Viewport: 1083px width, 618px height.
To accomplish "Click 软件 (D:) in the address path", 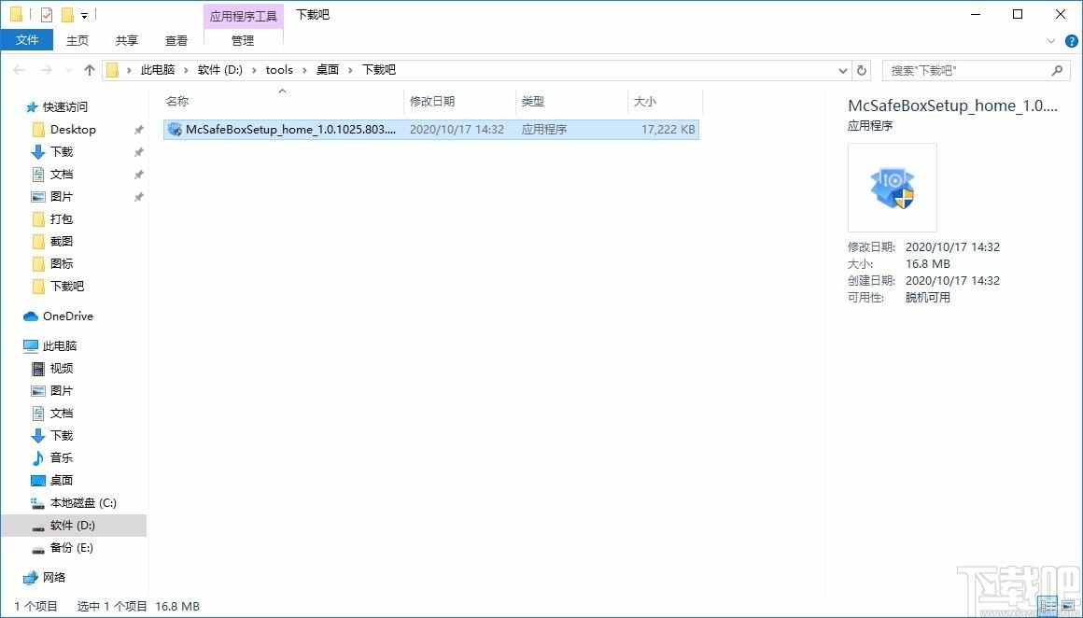I will click(219, 70).
